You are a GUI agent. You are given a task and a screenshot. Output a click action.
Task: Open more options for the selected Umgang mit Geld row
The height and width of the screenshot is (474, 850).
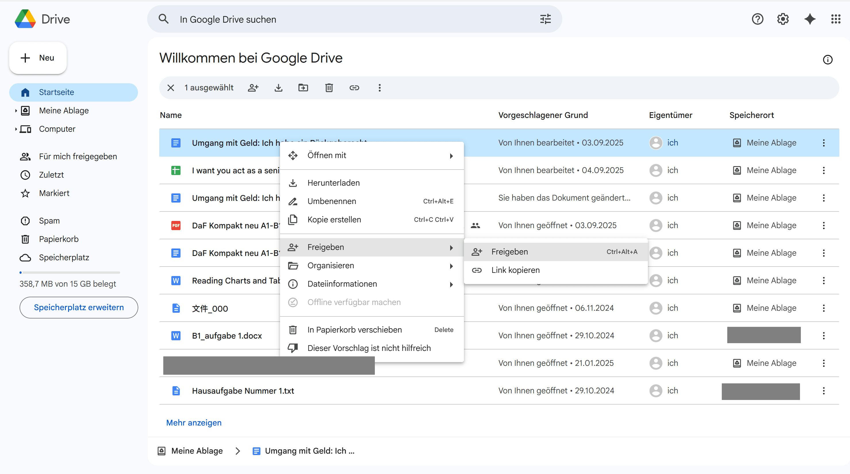tap(824, 143)
